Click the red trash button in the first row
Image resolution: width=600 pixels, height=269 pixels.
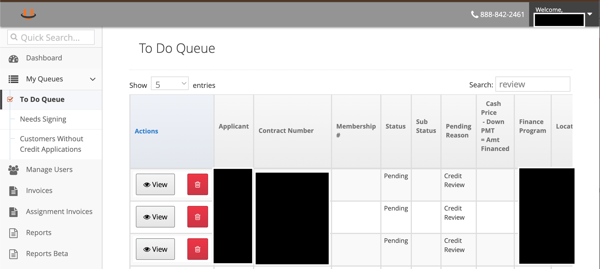[198, 184]
